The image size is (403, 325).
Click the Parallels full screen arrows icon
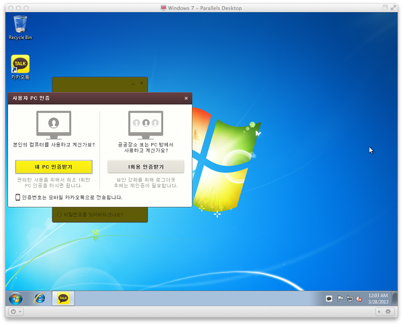[393, 8]
